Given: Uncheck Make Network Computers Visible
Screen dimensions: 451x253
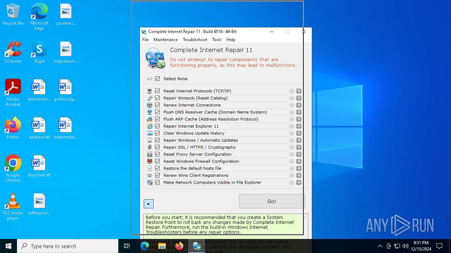Looking at the screenshot, I should (157, 182).
